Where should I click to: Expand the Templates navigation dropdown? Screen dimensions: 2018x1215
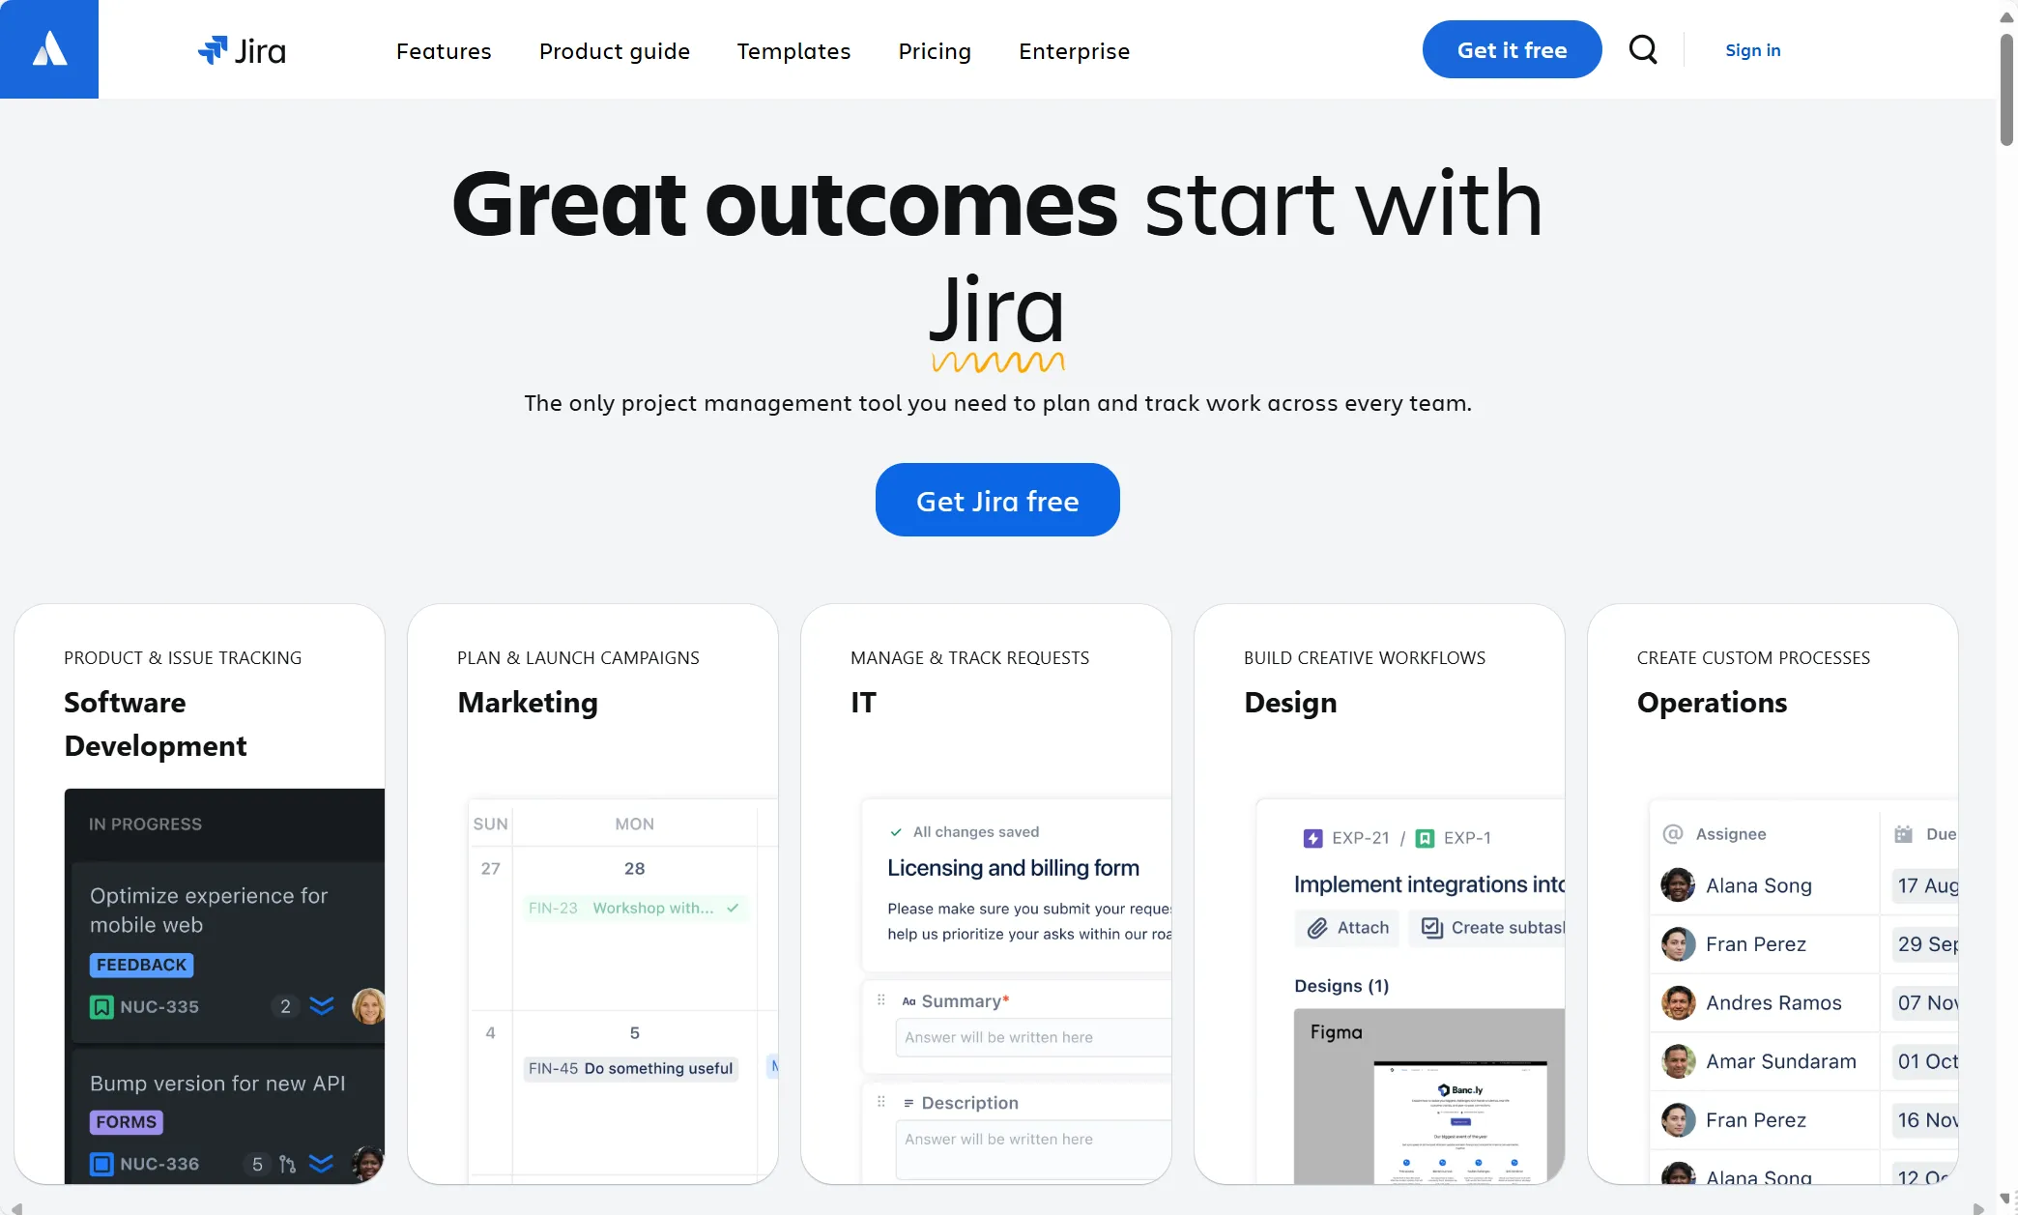click(793, 49)
